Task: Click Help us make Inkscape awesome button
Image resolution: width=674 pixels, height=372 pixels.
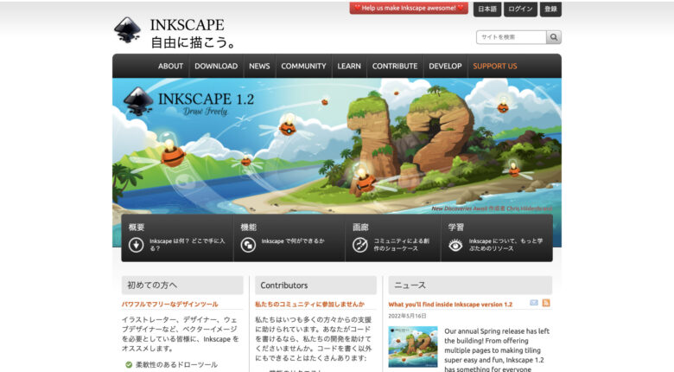Action: pyautogui.click(x=409, y=8)
